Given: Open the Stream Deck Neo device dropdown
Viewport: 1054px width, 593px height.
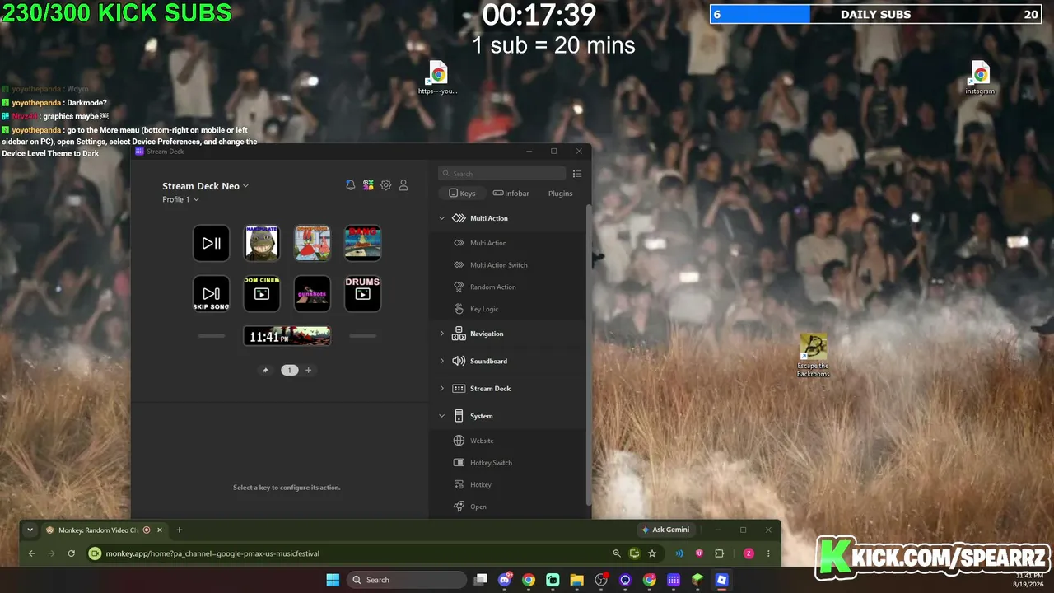Looking at the screenshot, I should click(x=205, y=186).
